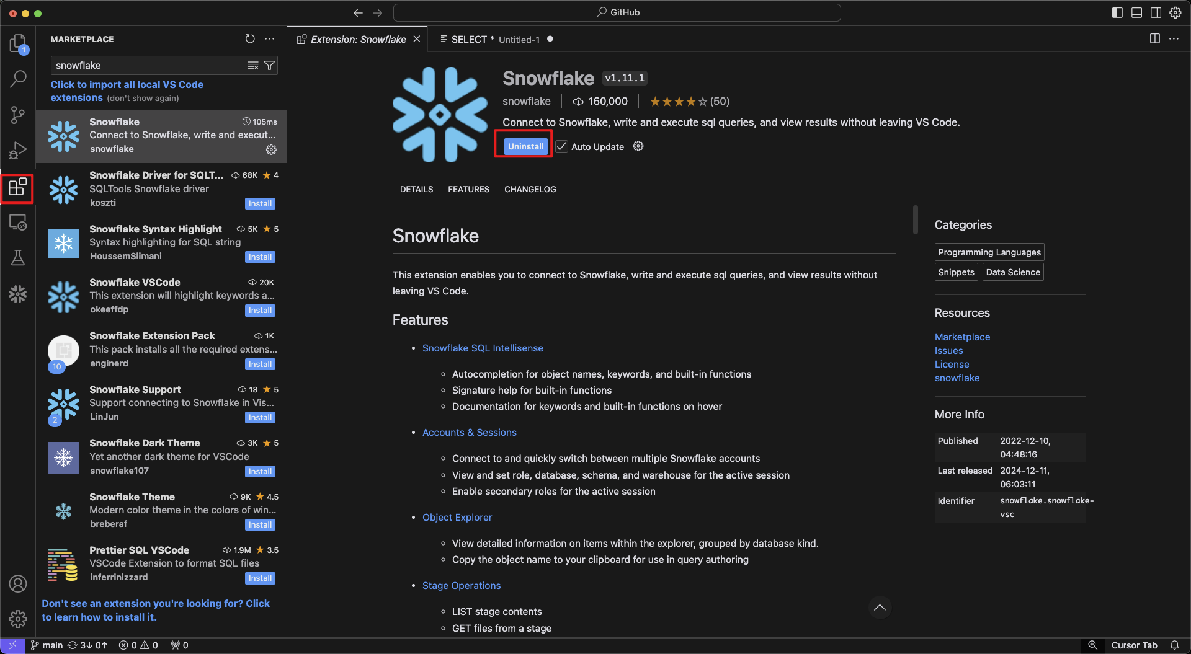This screenshot has height=654, width=1191.
Task: Toggle the panel layout control in the title bar
Action: [x=1135, y=12]
